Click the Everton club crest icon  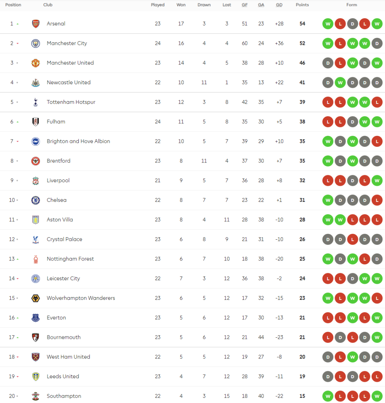(x=36, y=318)
